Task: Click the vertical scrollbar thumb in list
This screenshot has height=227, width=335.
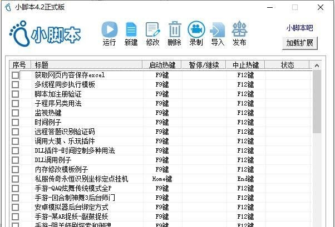Action: coord(317,102)
